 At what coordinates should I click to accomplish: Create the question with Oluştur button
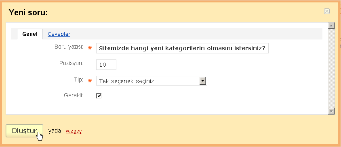pyautogui.click(x=24, y=131)
